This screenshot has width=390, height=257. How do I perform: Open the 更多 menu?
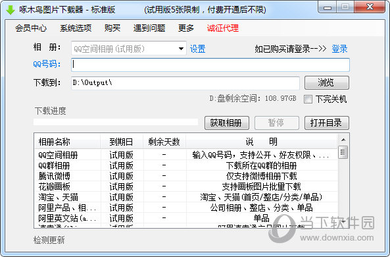tap(186, 28)
